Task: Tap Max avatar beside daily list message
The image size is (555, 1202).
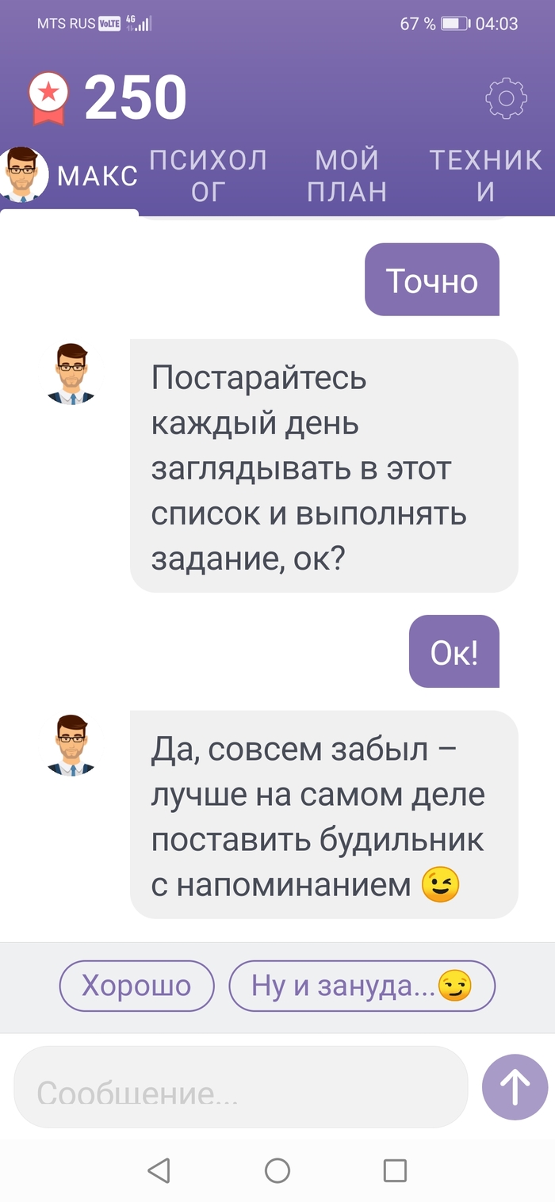Action: point(71,374)
